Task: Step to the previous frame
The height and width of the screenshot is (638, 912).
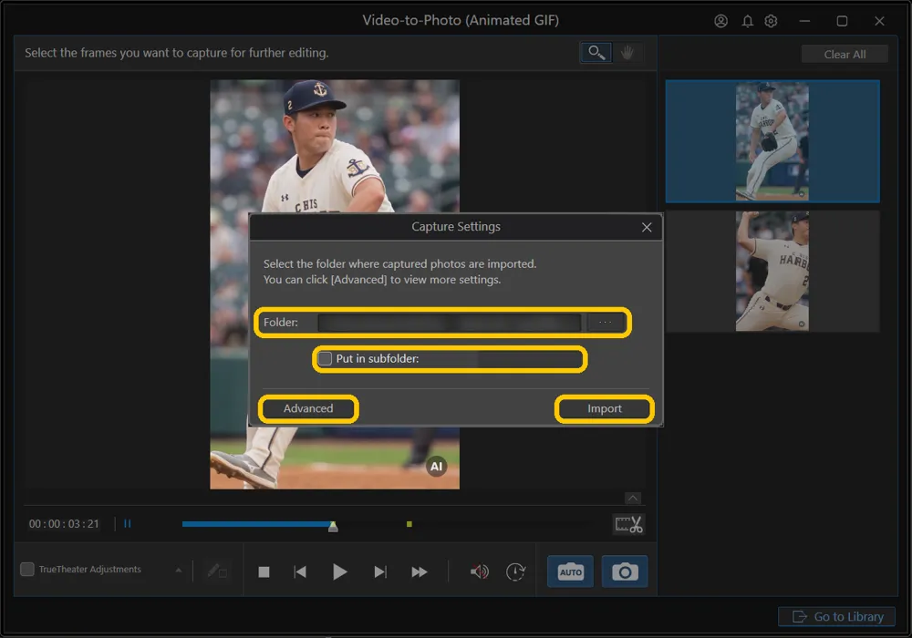Action: click(300, 572)
